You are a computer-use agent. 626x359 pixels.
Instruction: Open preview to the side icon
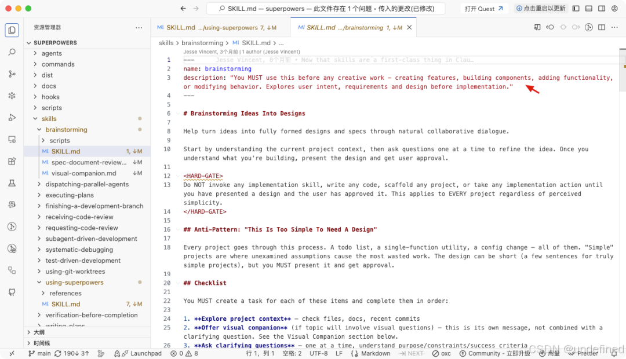tap(537, 28)
